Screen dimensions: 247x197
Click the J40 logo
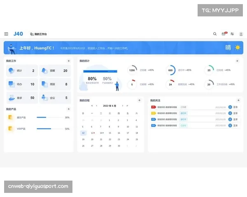coord(18,34)
